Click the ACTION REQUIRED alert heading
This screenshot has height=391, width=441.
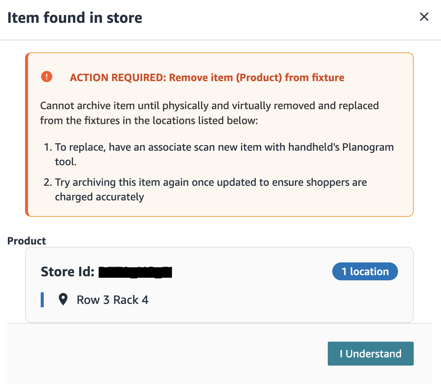tap(207, 77)
